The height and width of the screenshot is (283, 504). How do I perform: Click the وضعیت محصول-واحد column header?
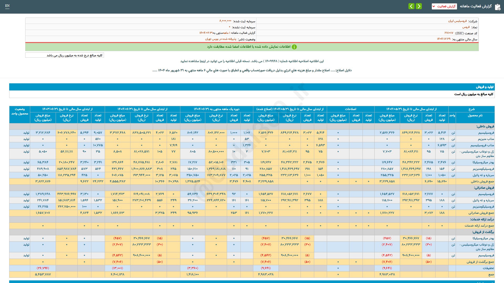coord(20,111)
